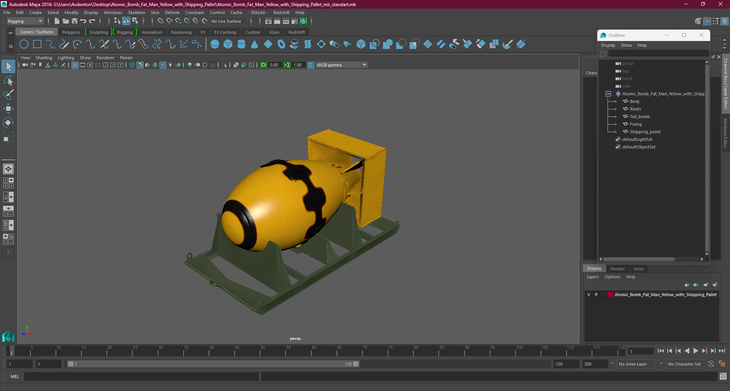Open shelf options menu button

point(11,46)
